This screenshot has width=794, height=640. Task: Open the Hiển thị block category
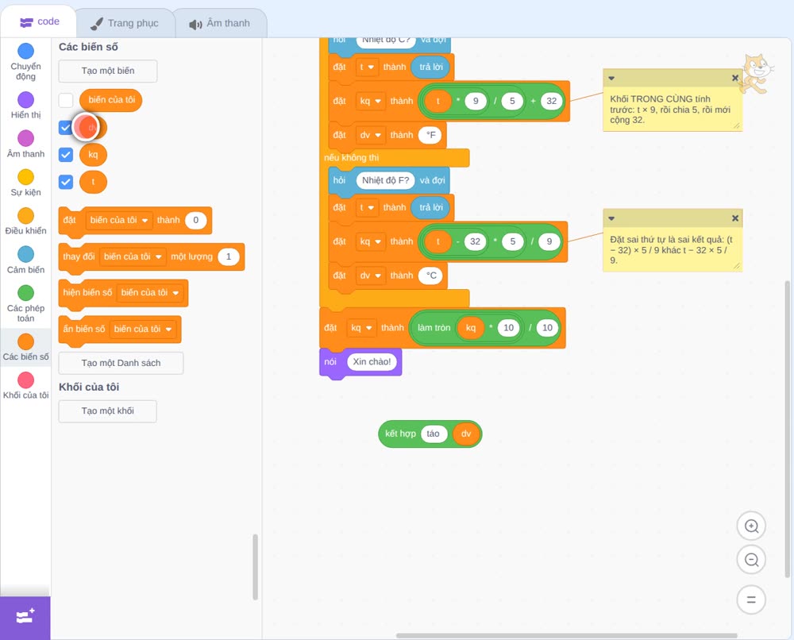pyautogui.click(x=26, y=106)
